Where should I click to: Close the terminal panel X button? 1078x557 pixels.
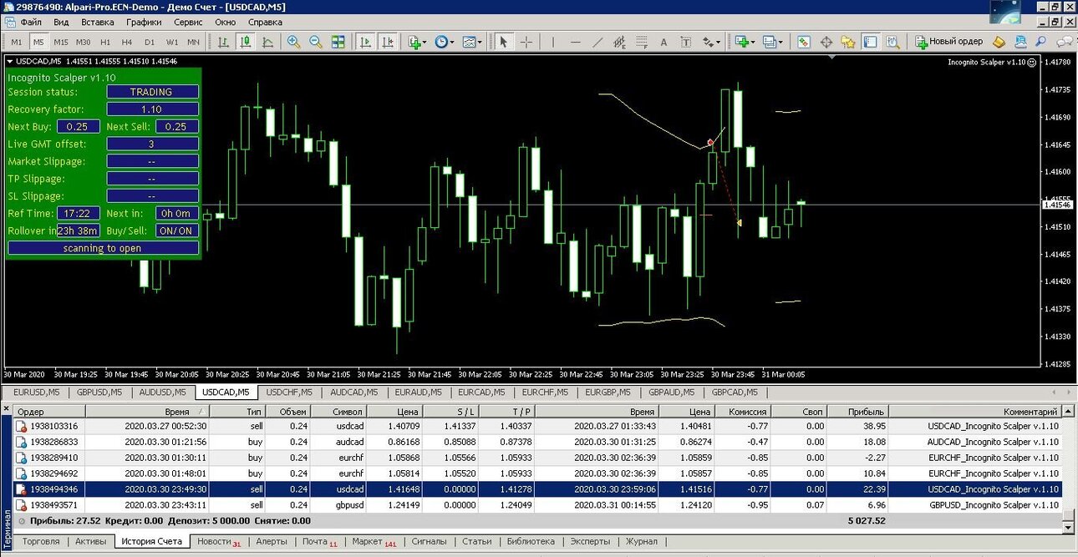7,409
